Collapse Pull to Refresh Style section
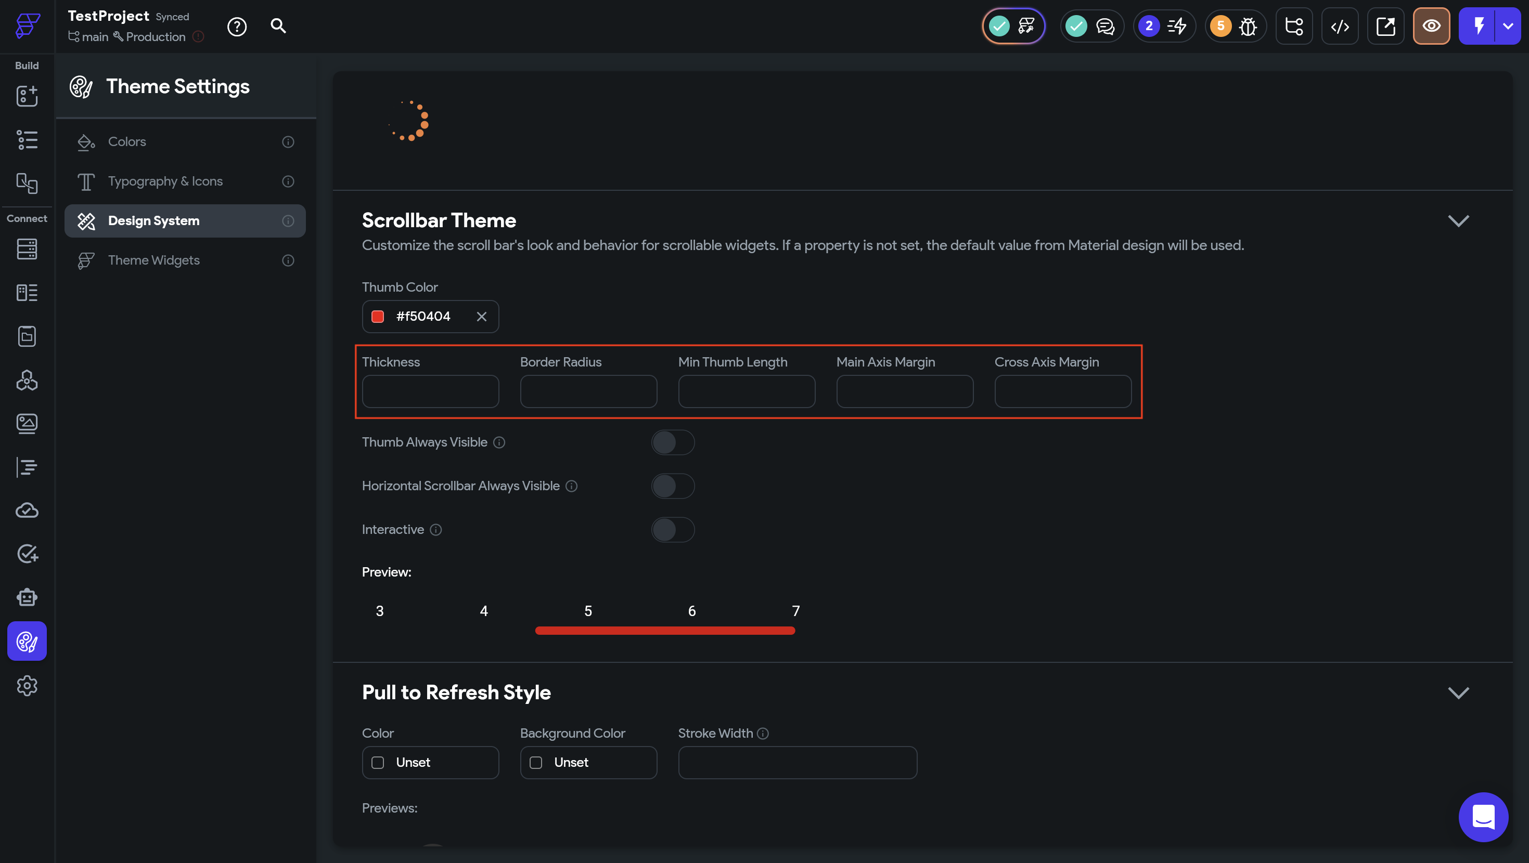 point(1458,693)
